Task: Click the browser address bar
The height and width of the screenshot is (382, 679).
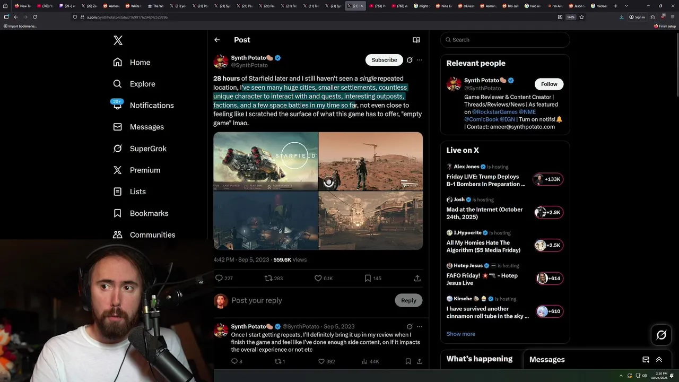Action: coord(313,17)
